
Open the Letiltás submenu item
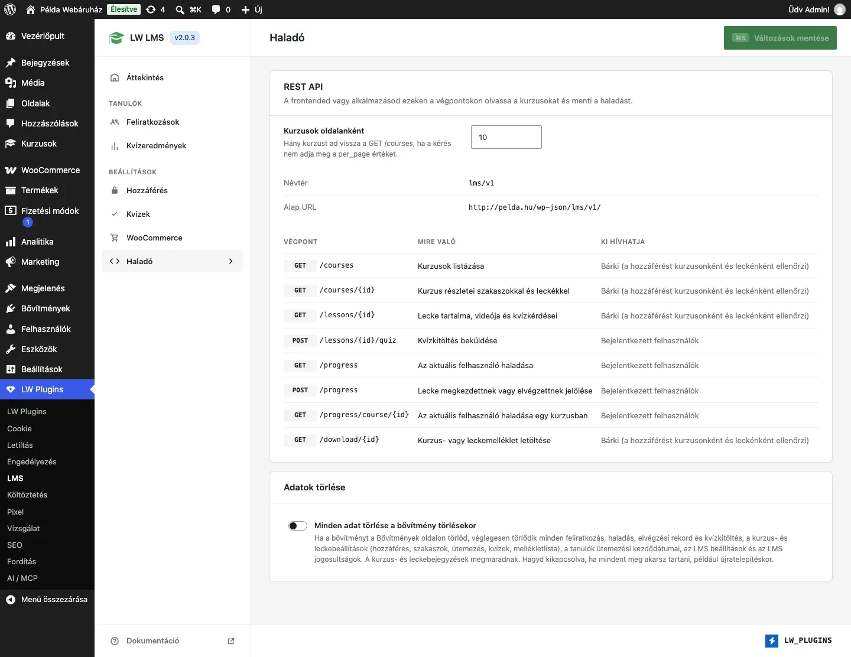(20, 445)
